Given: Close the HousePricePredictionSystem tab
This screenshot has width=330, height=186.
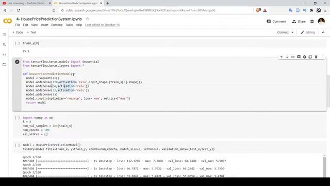Looking at the screenshot, I should coord(101,3).
